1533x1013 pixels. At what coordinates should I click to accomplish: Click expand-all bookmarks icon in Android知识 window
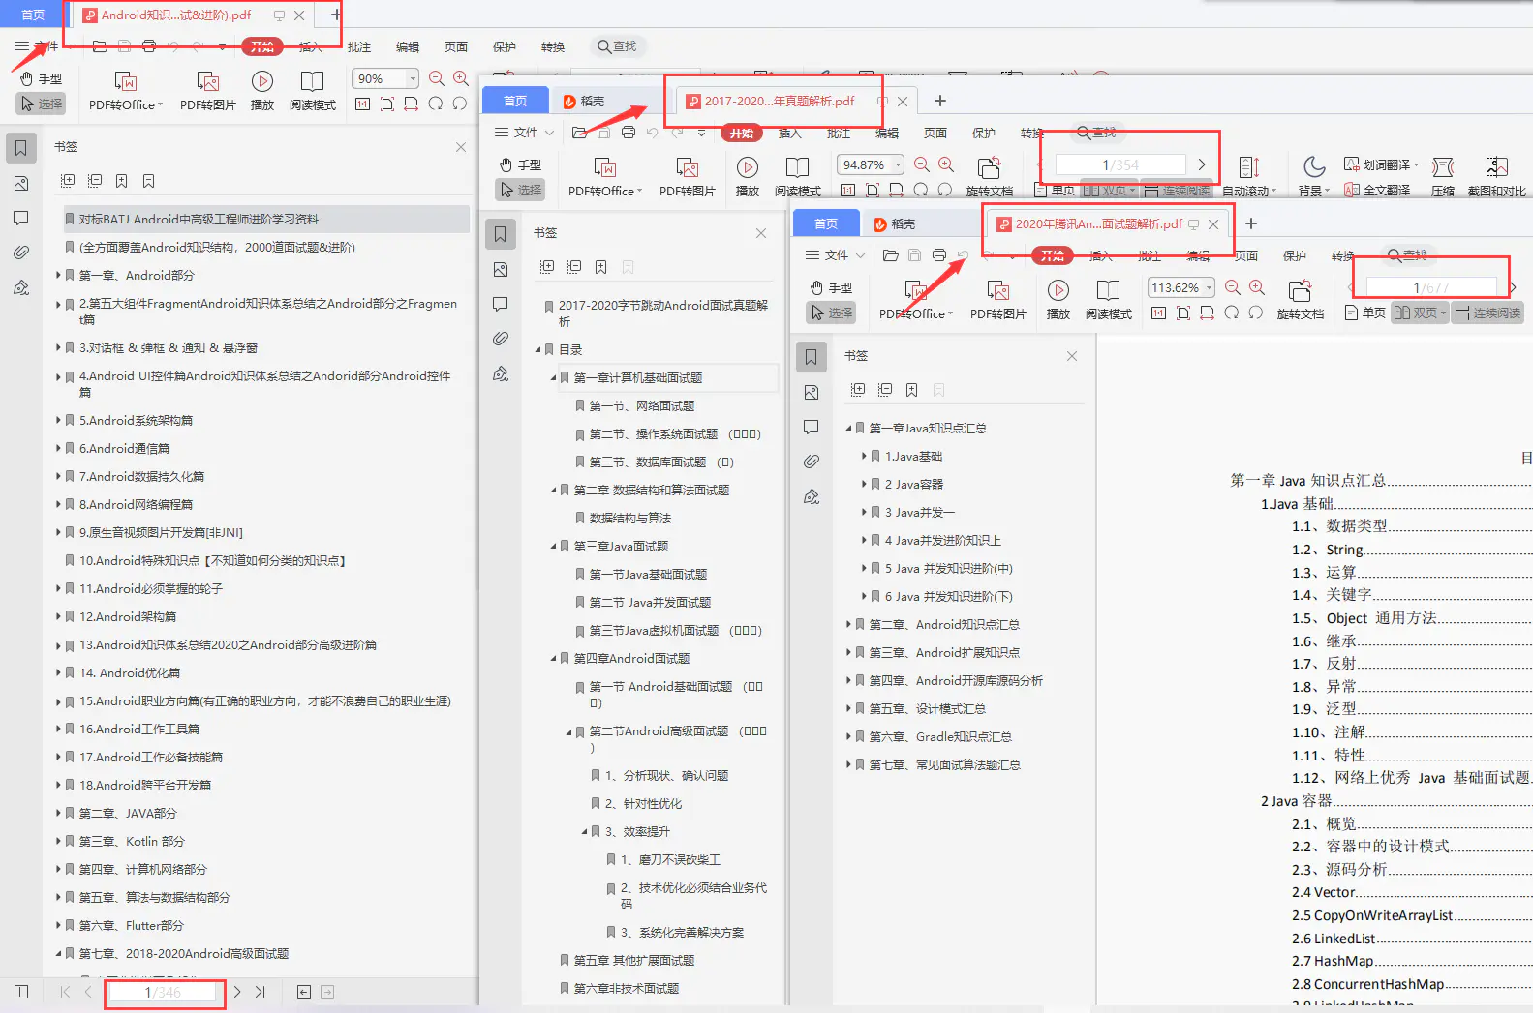[68, 181]
